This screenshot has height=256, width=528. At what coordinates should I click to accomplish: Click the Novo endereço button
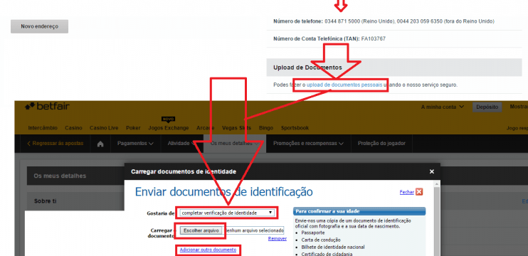point(39,26)
